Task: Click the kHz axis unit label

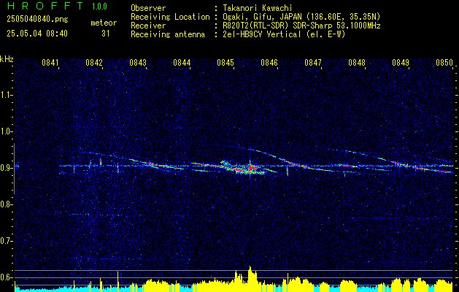Action: tap(7, 59)
